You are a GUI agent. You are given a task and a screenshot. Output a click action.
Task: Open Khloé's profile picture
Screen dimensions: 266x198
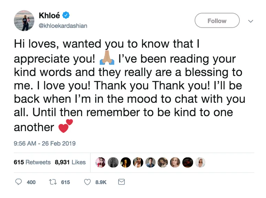24,20
